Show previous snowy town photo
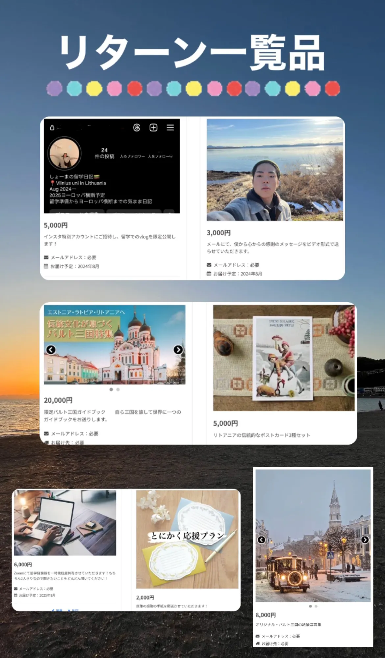 point(261,540)
